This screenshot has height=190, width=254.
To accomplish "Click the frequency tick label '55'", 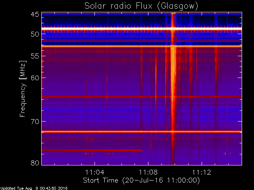I will [x=35, y=56].
